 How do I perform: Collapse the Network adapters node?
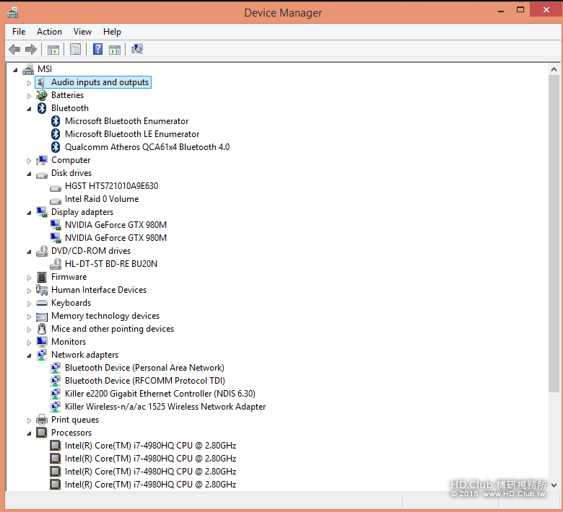click(29, 356)
